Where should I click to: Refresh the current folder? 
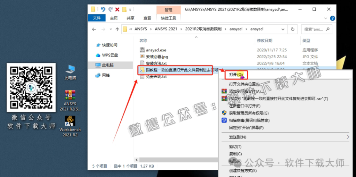(293, 29)
